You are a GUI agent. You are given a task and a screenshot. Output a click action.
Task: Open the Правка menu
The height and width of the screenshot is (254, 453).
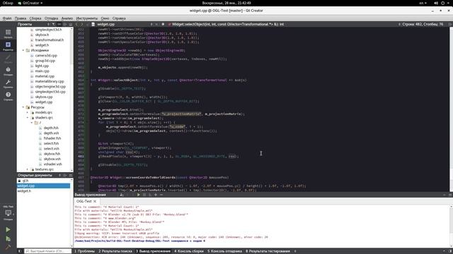(21, 18)
